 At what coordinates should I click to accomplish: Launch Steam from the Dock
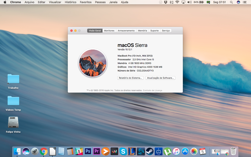click(x=150, y=151)
